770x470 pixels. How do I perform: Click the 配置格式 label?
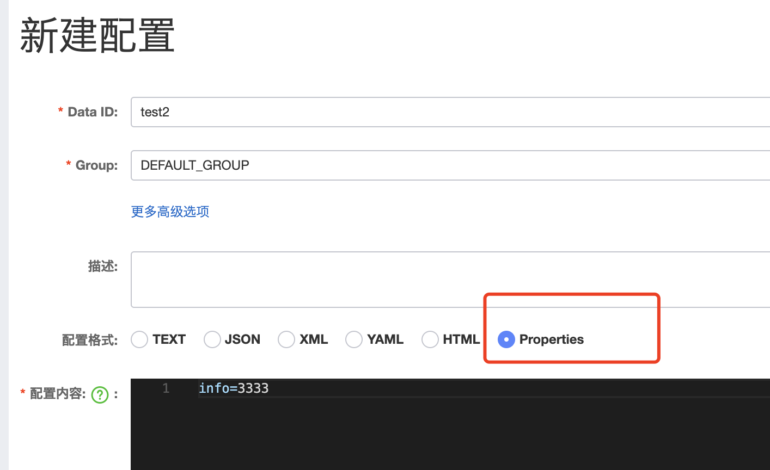(90, 340)
